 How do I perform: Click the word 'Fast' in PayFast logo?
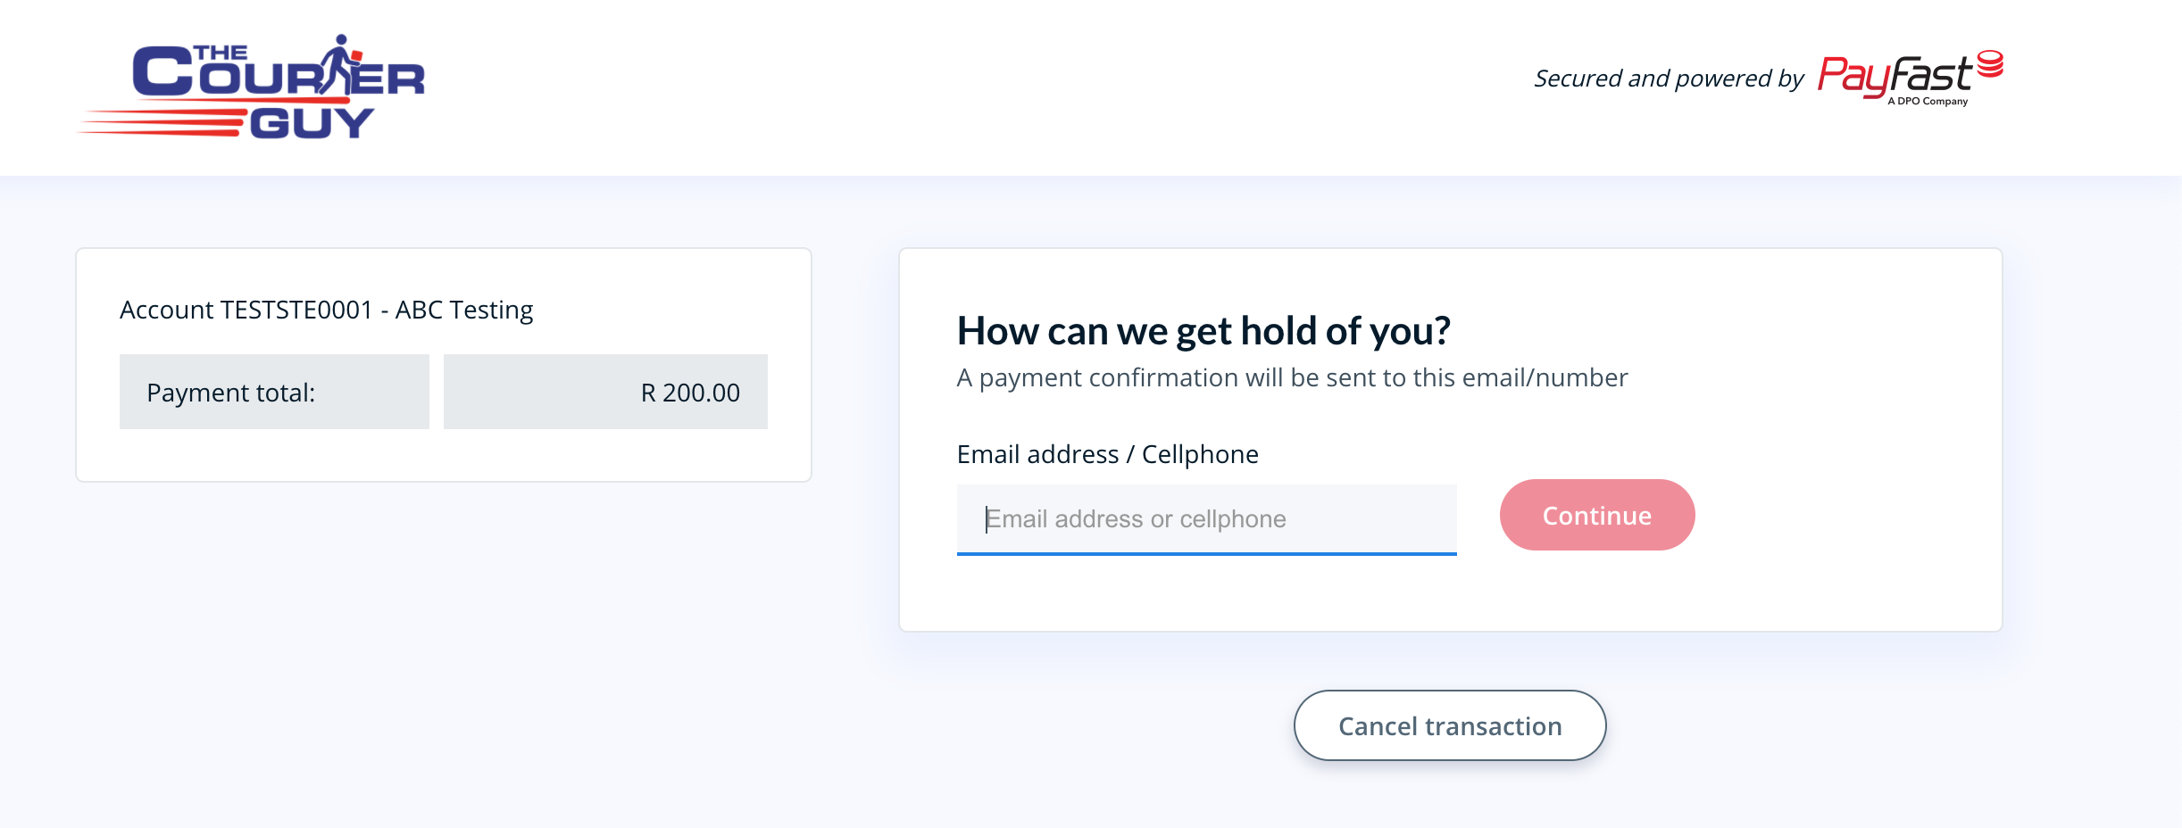pyautogui.click(x=1928, y=75)
